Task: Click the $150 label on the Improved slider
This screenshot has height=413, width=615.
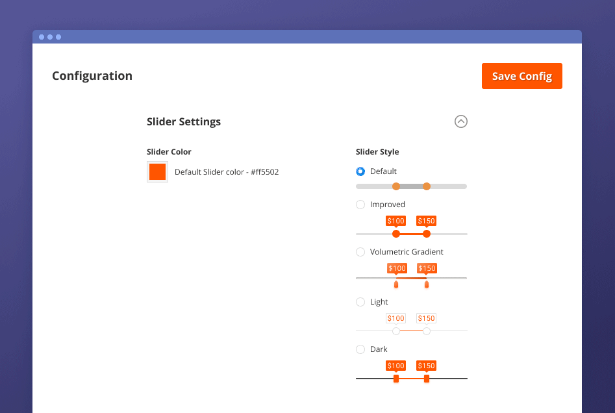Action: 426,221
